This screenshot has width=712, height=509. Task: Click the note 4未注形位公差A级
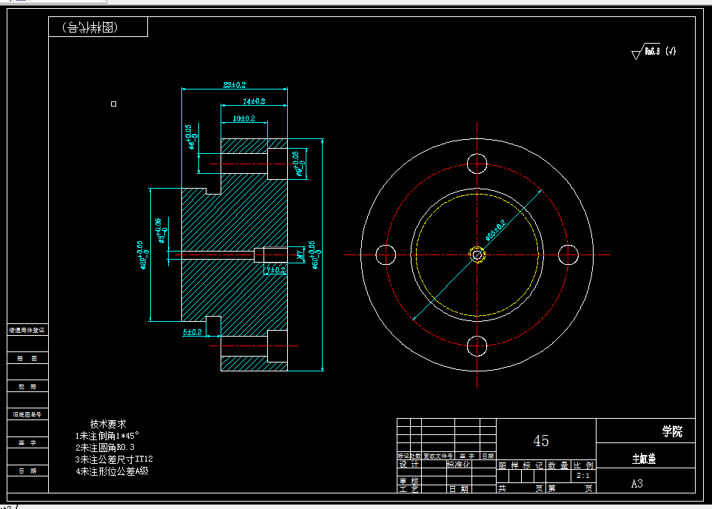pyautogui.click(x=112, y=471)
